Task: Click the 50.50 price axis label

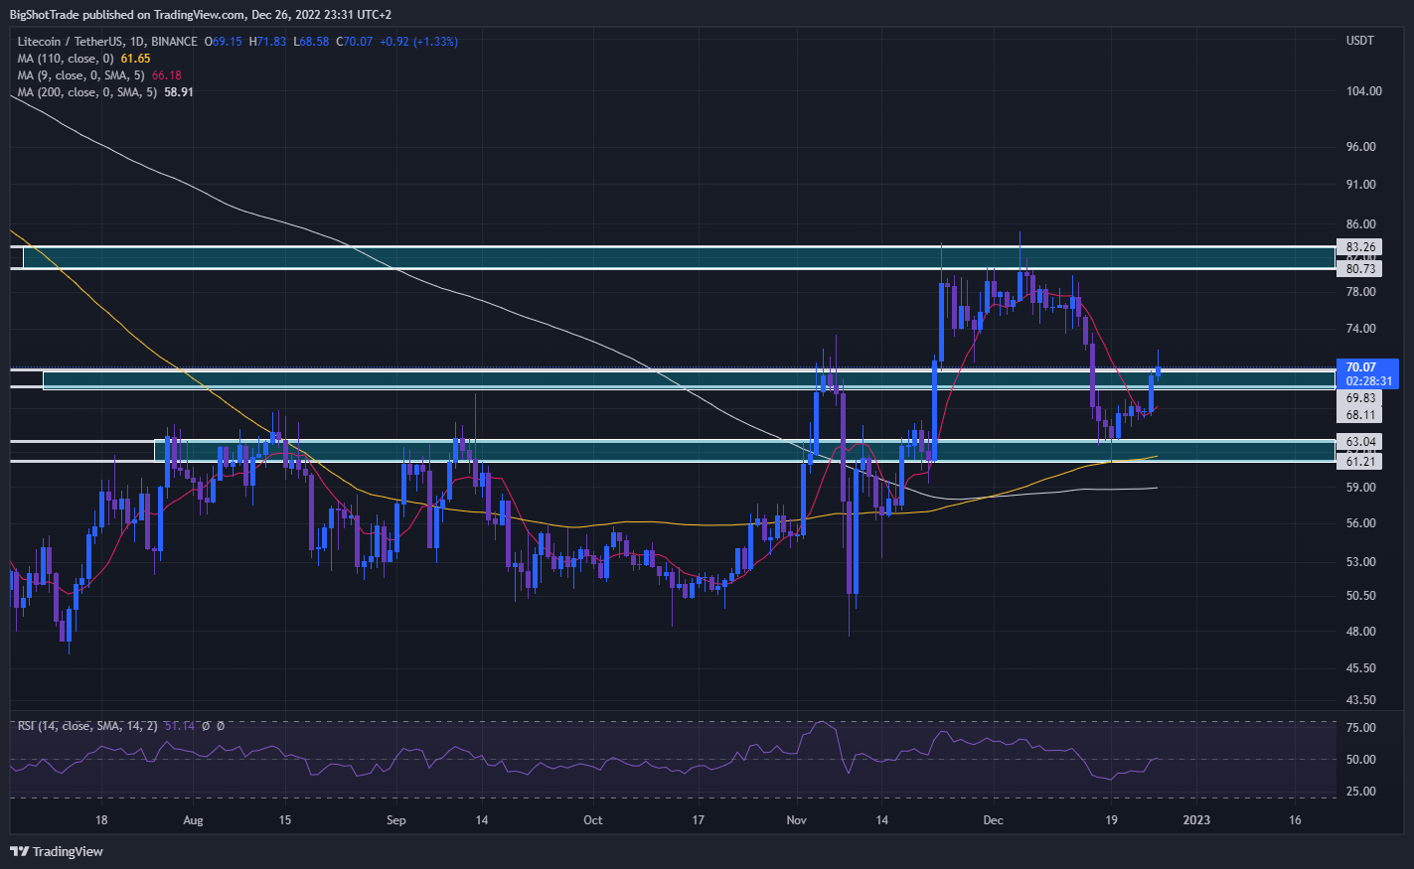Action: pyautogui.click(x=1360, y=596)
